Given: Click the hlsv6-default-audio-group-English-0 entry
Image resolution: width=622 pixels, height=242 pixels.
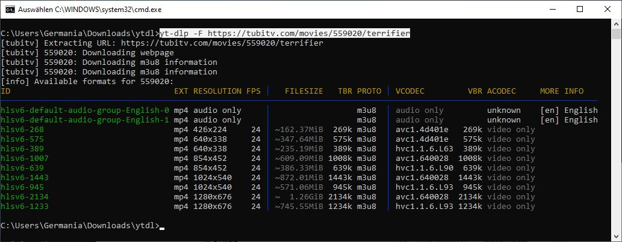Looking at the screenshot, I should point(85,110).
